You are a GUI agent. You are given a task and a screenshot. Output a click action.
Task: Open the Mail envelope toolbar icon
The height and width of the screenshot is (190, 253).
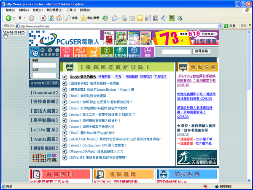[x=115, y=18]
